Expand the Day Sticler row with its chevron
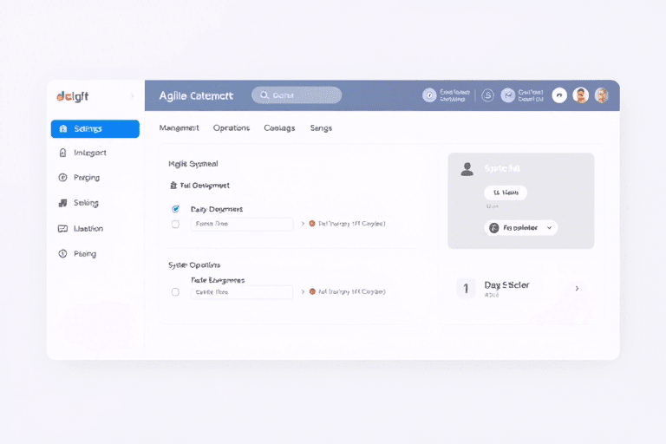The width and height of the screenshot is (666, 444). coord(578,288)
